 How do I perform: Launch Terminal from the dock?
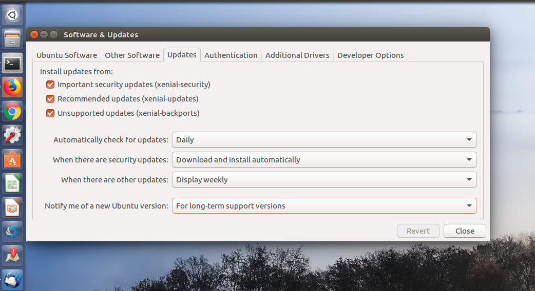pyautogui.click(x=12, y=64)
